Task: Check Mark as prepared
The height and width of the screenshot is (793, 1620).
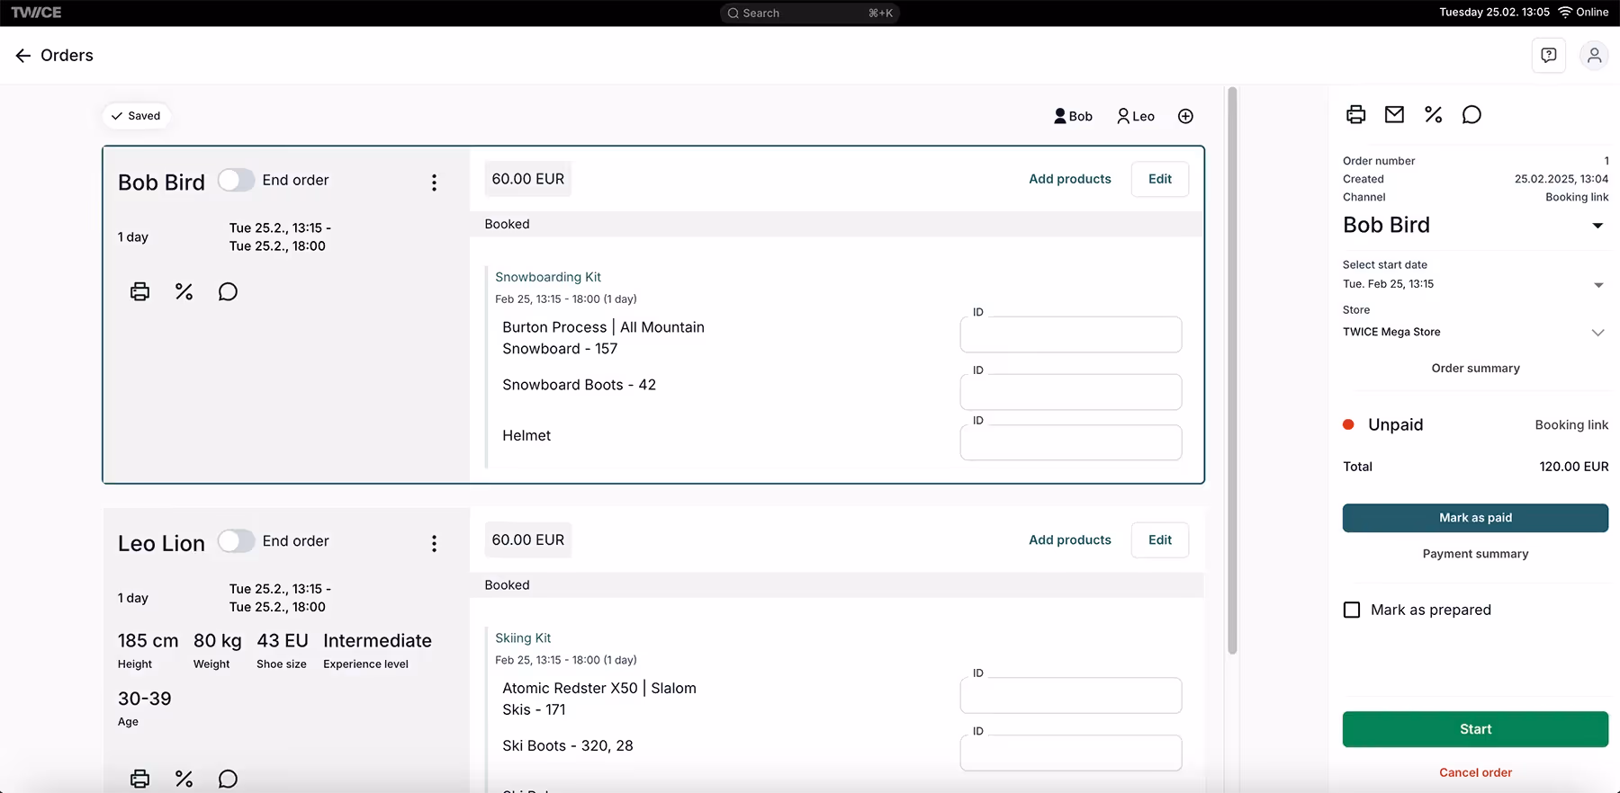Action: 1352,610
